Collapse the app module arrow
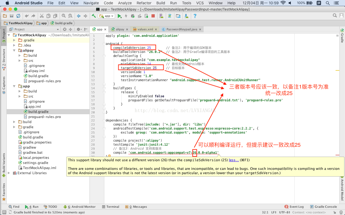The image size is (345, 215). 14,86
